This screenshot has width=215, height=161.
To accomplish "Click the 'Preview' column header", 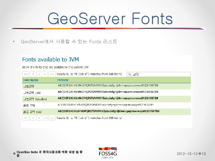I will (63, 80).
